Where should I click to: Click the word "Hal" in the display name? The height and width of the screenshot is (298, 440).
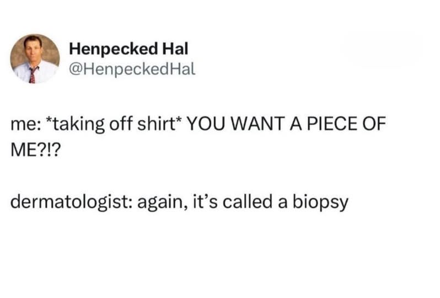click(176, 49)
